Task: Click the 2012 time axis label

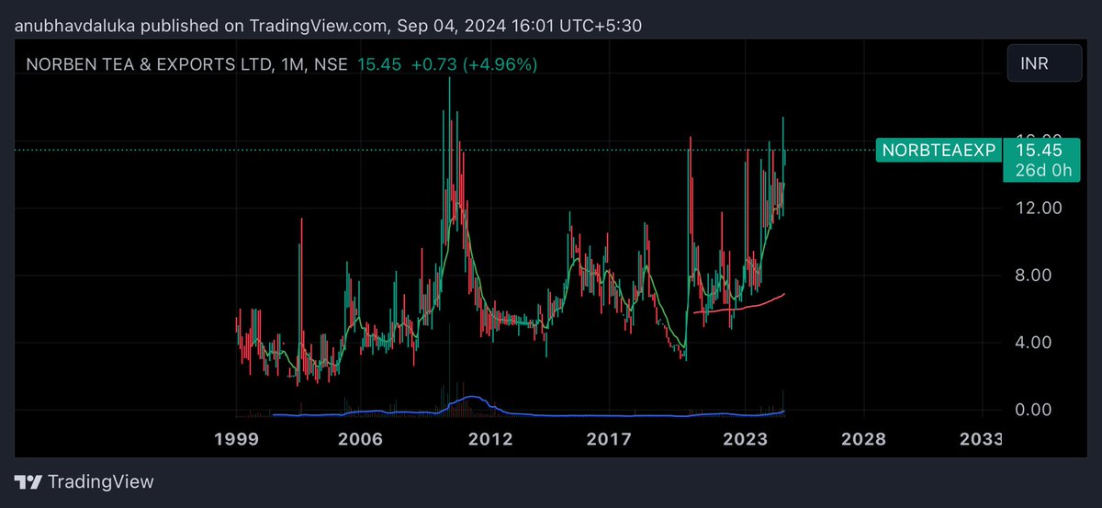Action: tap(490, 439)
